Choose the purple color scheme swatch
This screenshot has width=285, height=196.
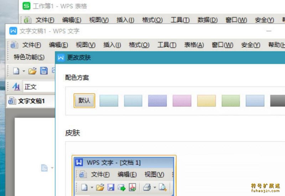coord(157,100)
